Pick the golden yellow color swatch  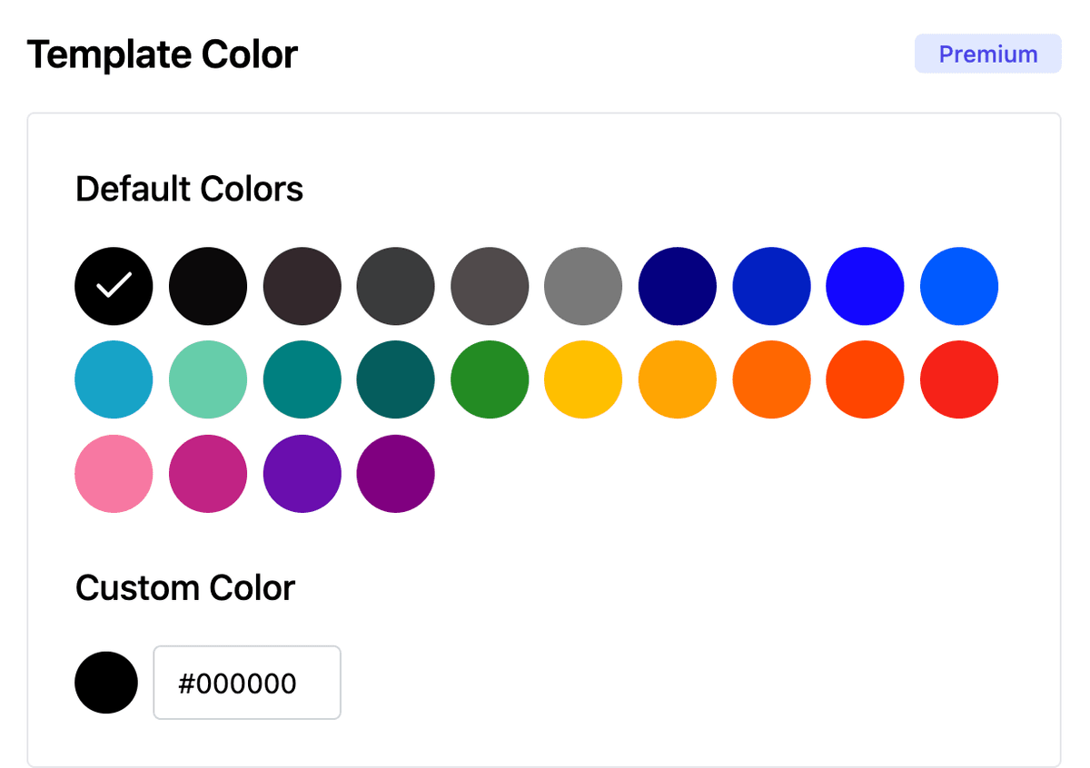click(x=583, y=379)
